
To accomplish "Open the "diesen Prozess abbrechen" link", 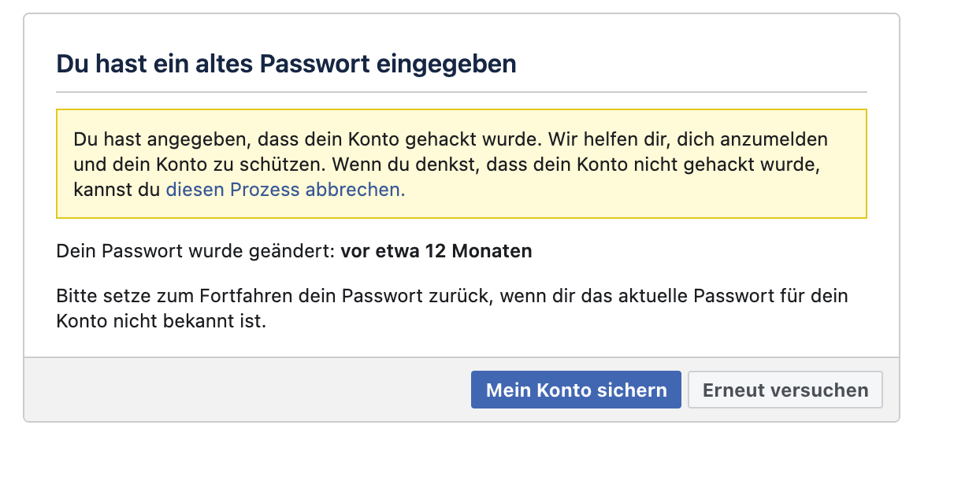I will point(285,190).
